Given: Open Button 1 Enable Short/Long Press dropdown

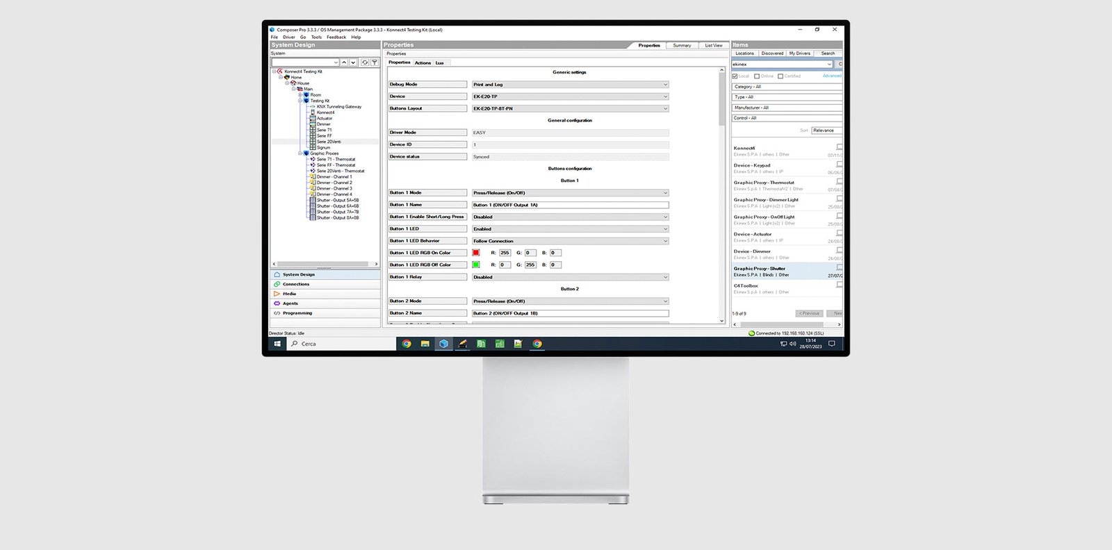Looking at the screenshot, I should (x=570, y=217).
